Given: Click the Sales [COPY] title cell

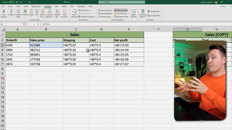Looking at the screenshot, I should [x=202, y=35].
